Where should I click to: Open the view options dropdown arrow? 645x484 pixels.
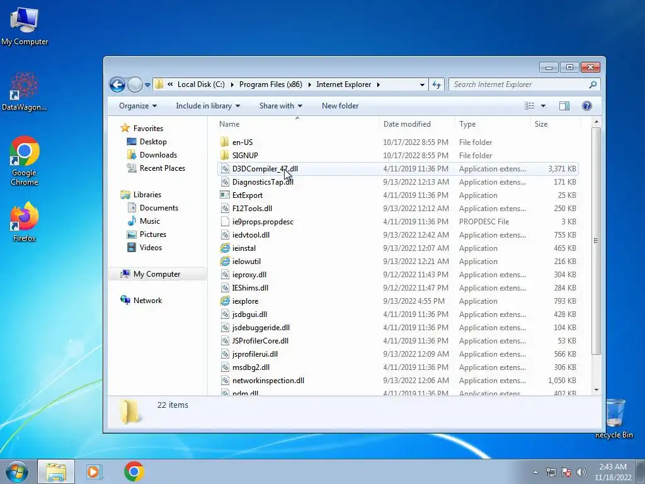(543, 106)
